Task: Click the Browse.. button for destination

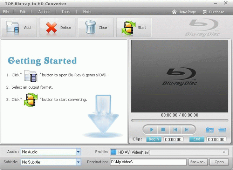Action: 198,162
